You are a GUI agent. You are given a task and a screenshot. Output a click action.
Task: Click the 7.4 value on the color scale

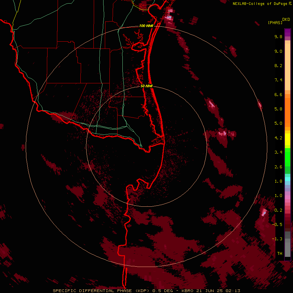tap(278, 80)
